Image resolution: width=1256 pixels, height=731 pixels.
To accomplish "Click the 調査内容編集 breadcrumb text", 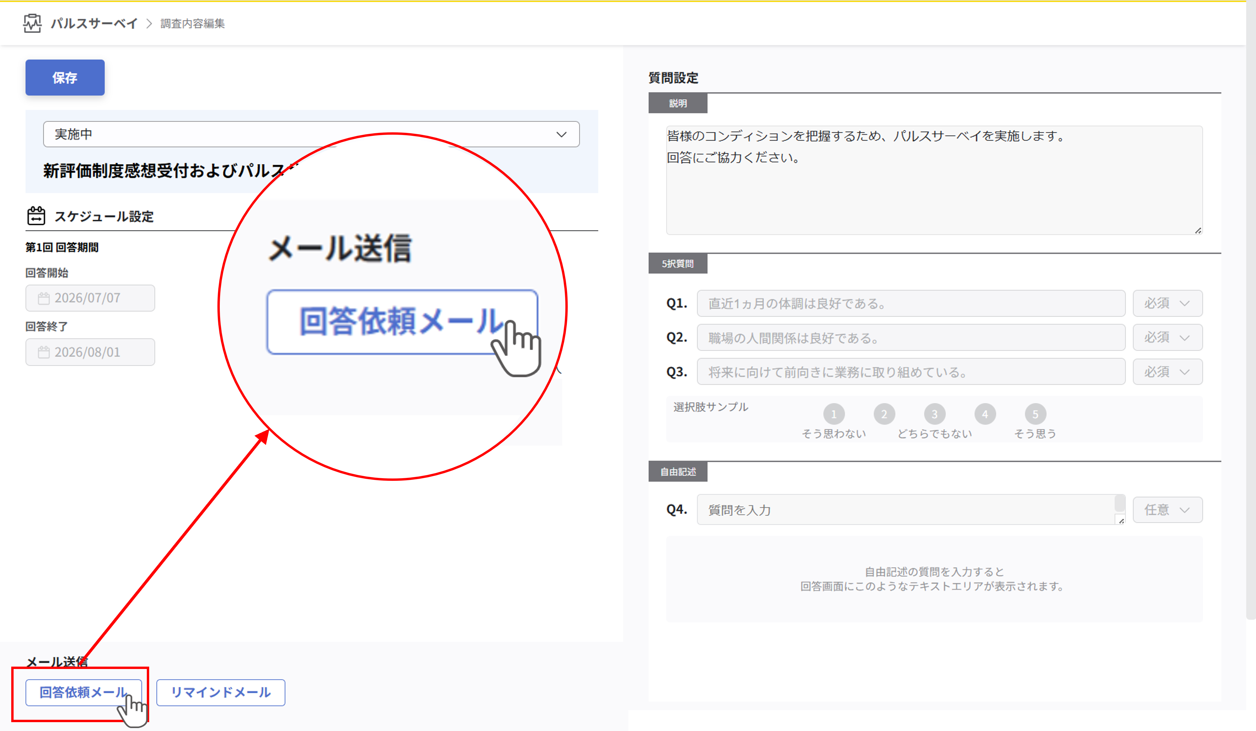I will click(192, 23).
